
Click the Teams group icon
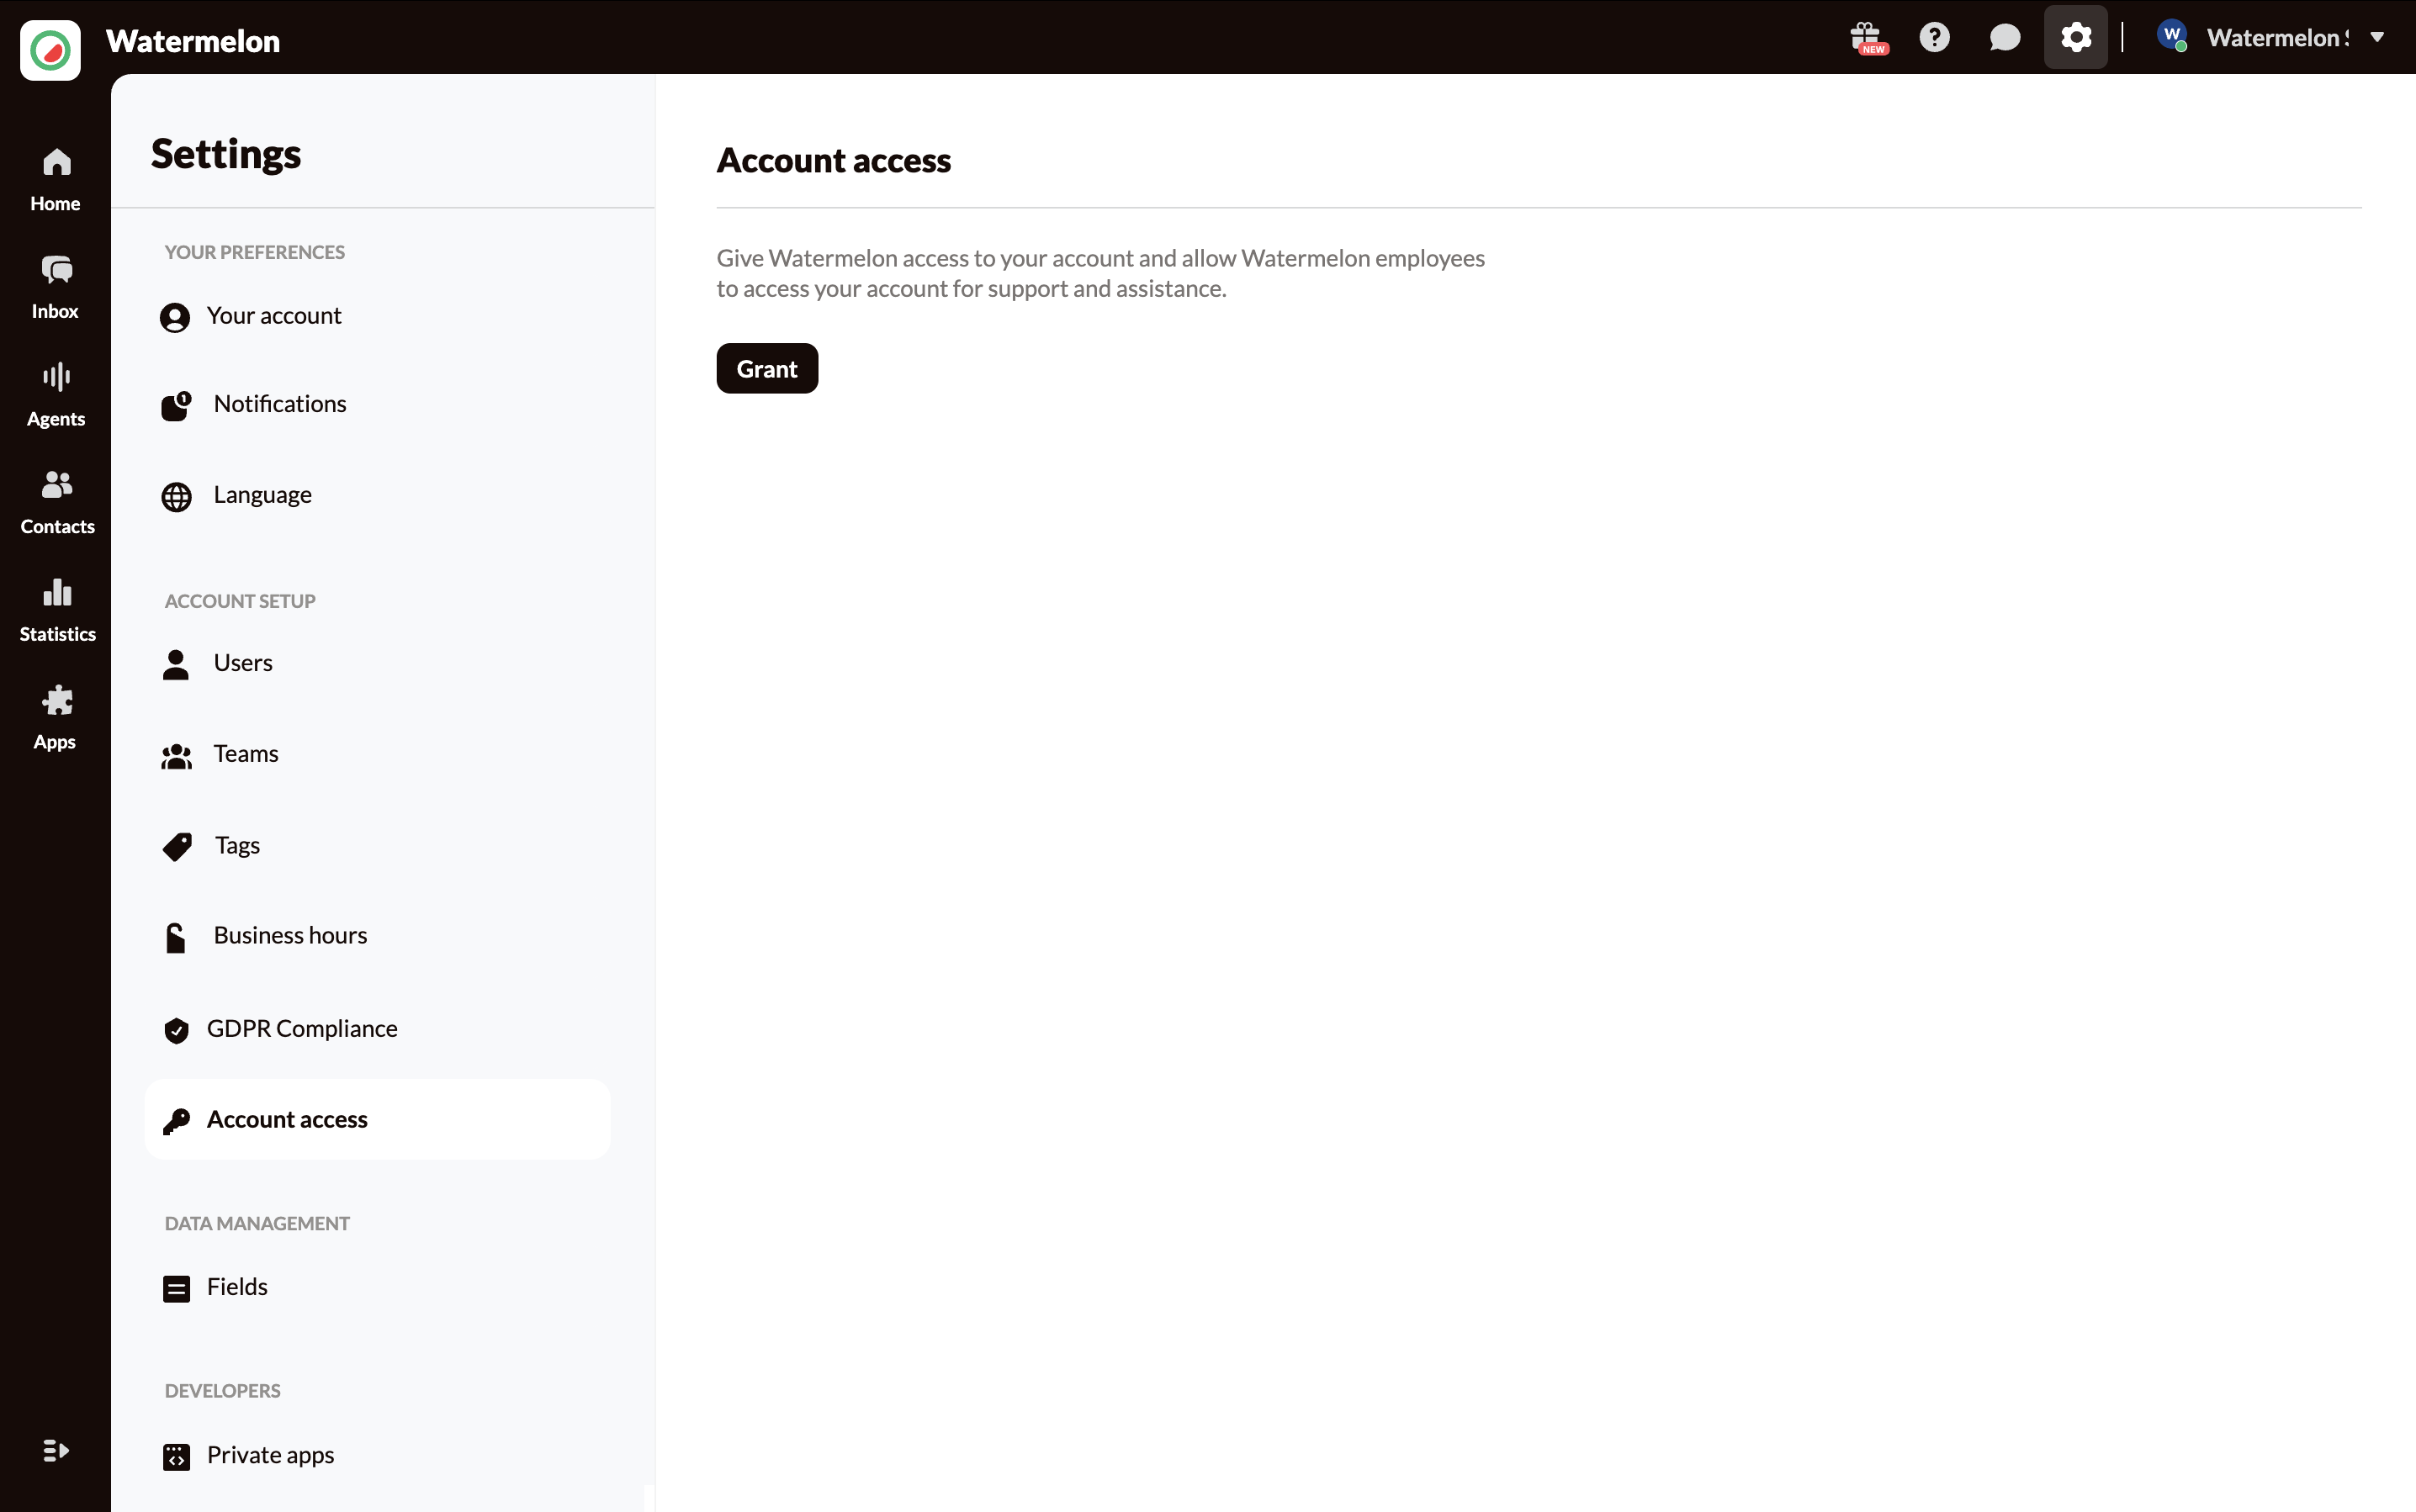(176, 756)
